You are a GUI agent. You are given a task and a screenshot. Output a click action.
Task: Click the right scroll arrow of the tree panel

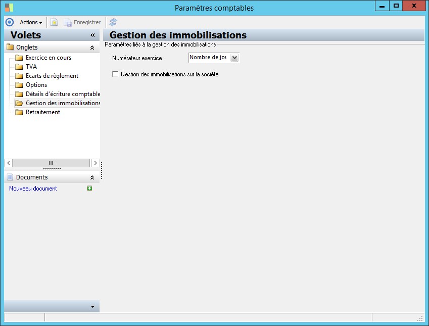pos(96,163)
